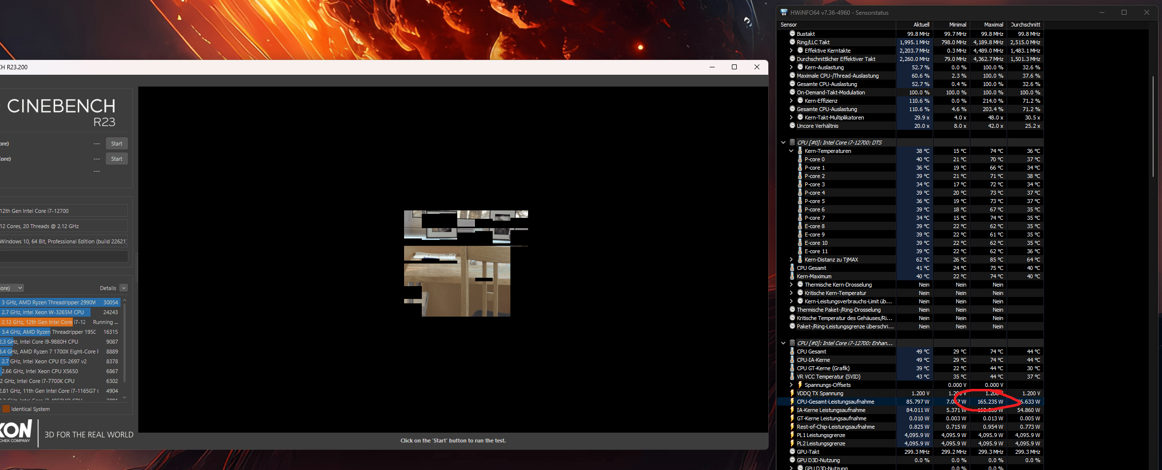Click the processor field showing i7-12700

[x=63, y=211]
